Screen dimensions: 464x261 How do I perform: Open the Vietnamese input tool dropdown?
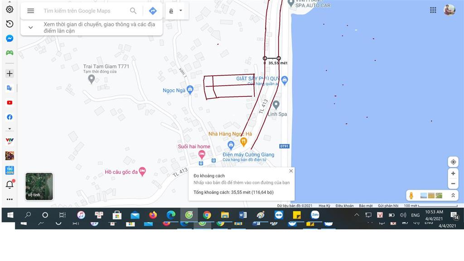point(181,11)
